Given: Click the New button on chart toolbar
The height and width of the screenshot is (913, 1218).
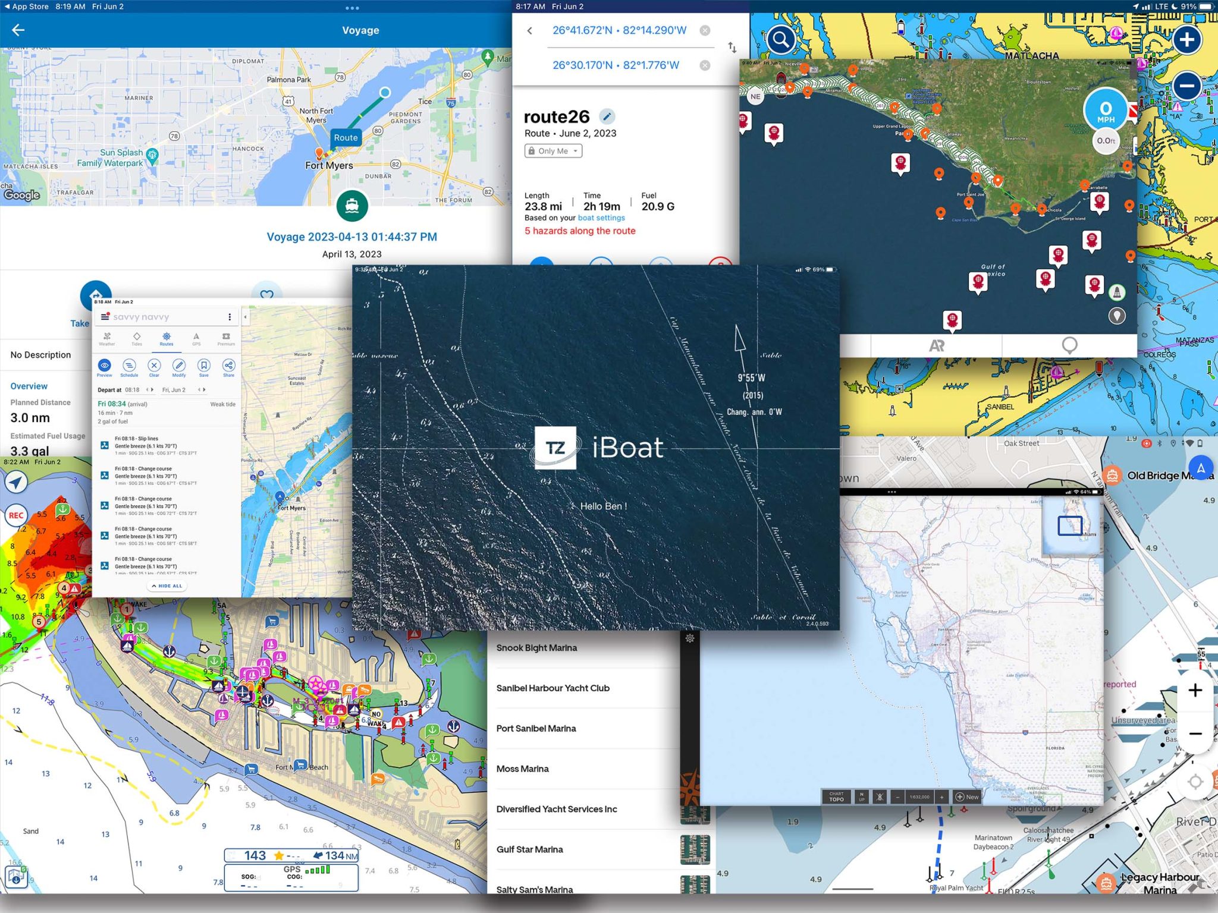Looking at the screenshot, I should 967,797.
